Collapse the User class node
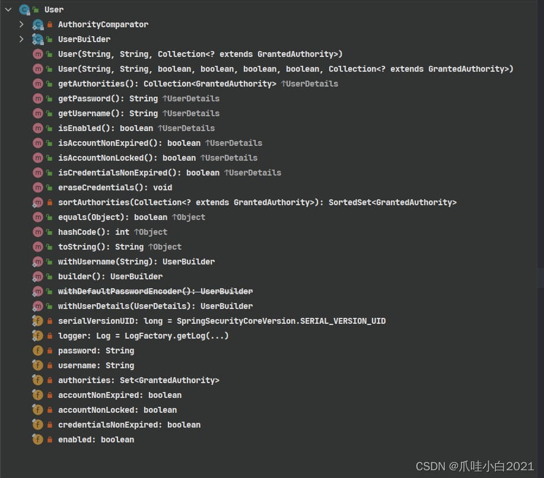 pos(8,9)
